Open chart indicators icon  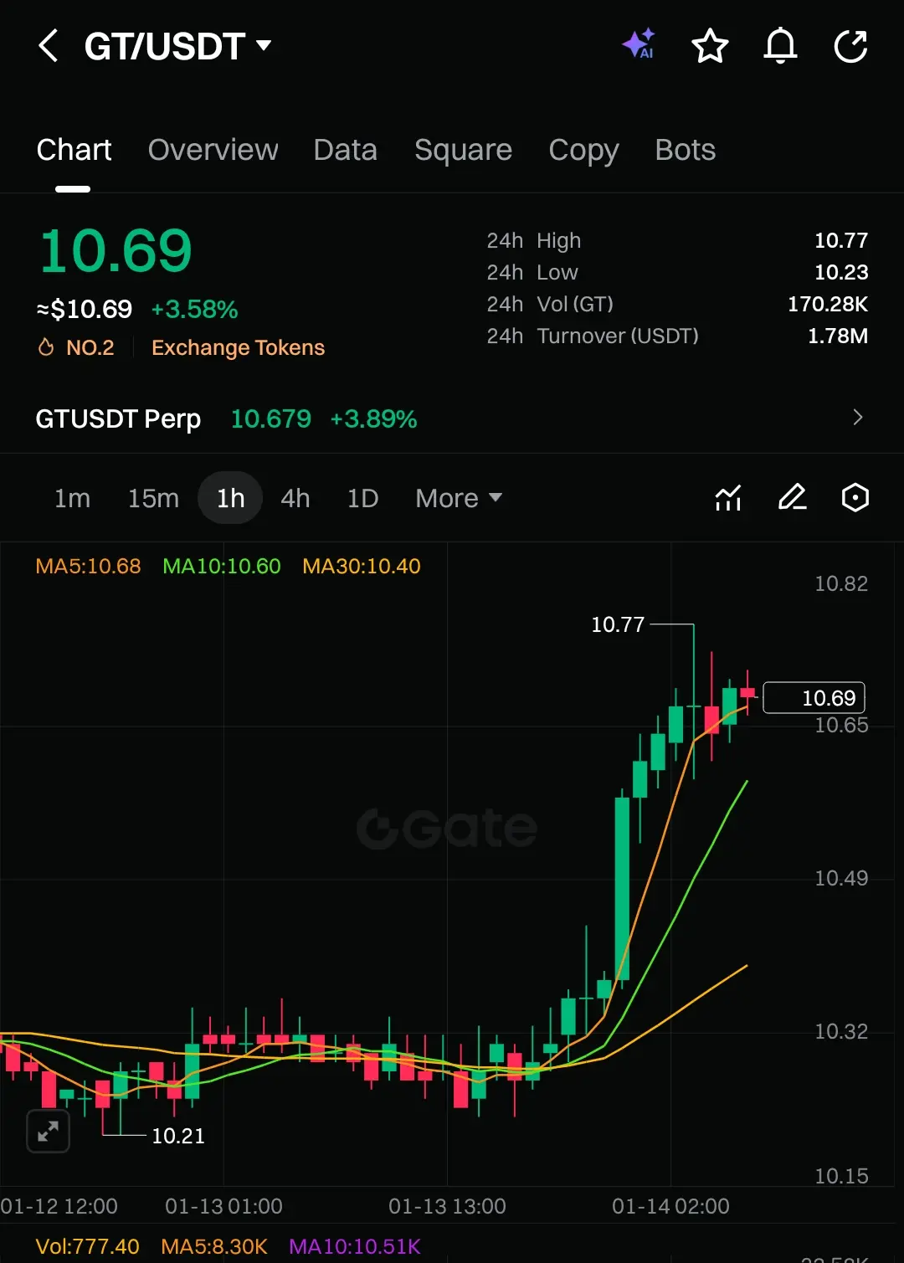[x=728, y=498]
